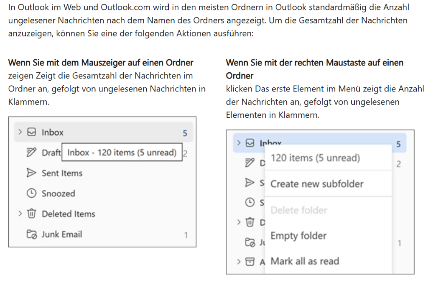
Task: Choose Mark all as read menu entry
Action: click(305, 261)
